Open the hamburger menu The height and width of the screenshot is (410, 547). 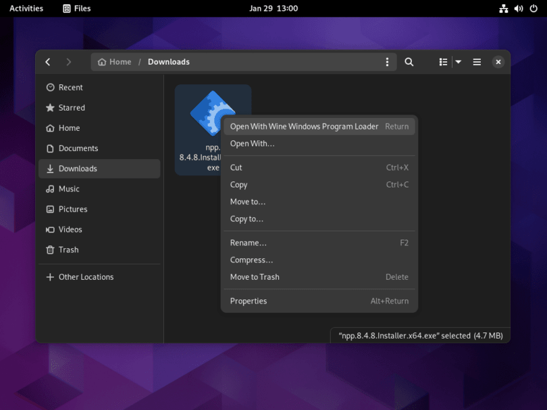coord(477,61)
